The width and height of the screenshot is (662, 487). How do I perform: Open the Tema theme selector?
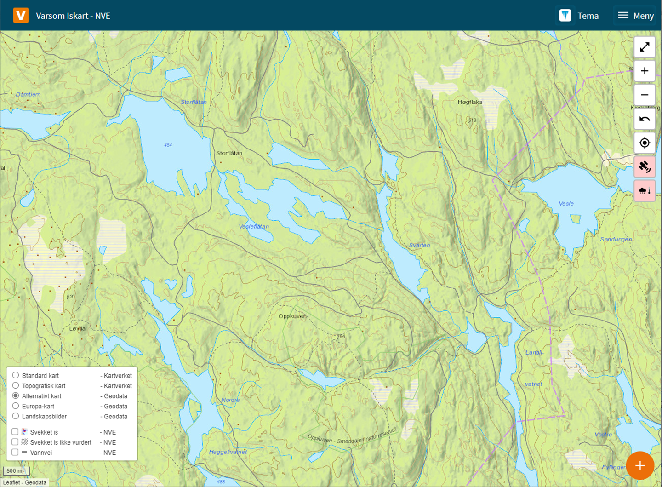point(579,16)
